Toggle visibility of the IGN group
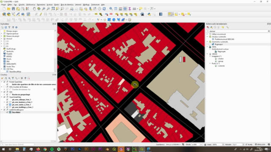The image size is (271, 152). (x=4, y=92)
